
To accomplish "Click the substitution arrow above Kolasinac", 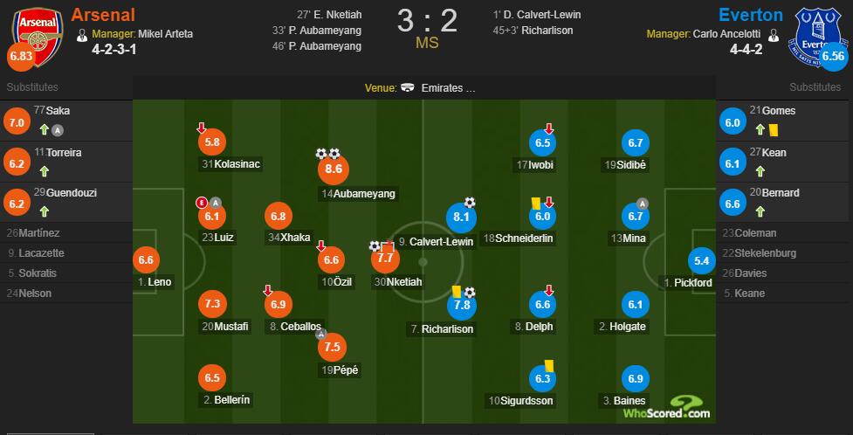I will [x=201, y=128].
